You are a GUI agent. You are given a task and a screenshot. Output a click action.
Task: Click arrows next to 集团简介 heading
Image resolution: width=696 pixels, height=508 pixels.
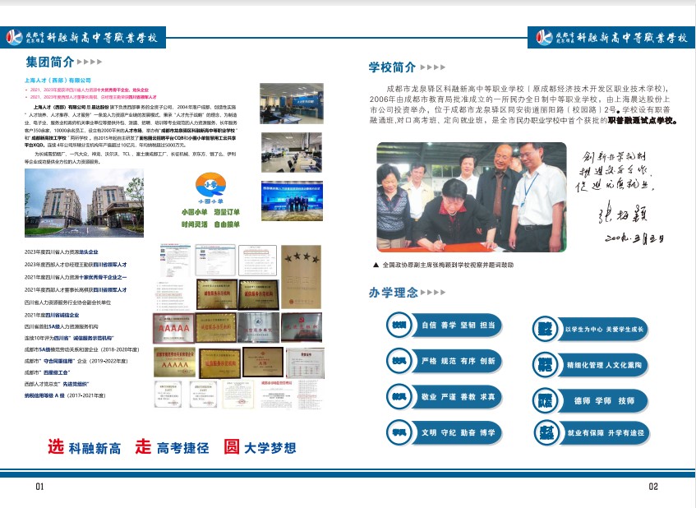tap(90, 62)
